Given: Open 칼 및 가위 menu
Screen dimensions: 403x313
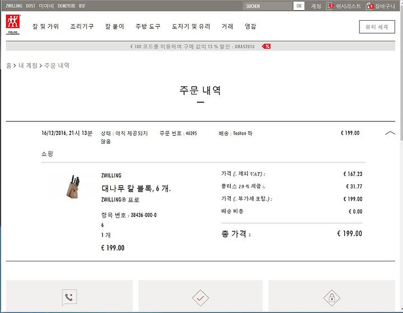Looking at the screenshot, I should pyautogui.click(x=45, y=26).
